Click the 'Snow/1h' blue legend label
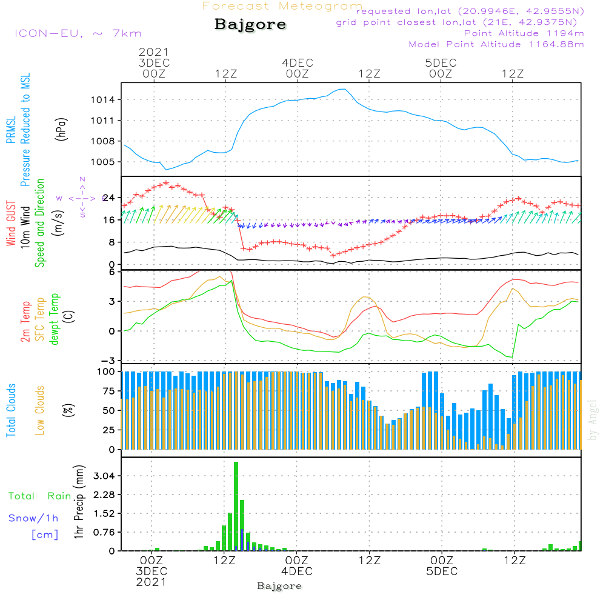This screenshot has width=606, height=606. 33,518
